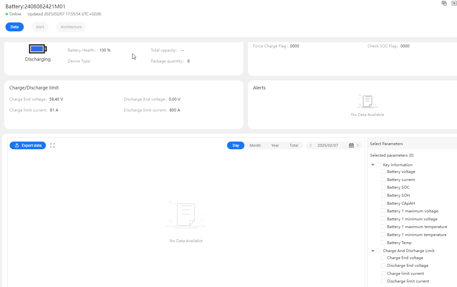The height and width of the screenshot is (287, 457).
Task: Click the battery status graphic showing Discharging
Action: pos(38,48)
